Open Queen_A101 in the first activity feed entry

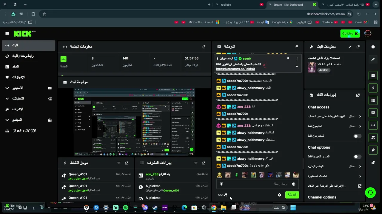(78, 174)
